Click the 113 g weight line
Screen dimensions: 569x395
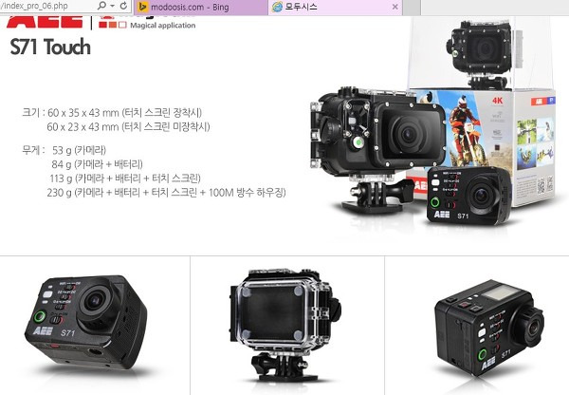point(125,179)
